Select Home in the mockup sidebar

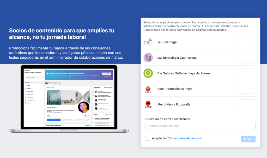click(28, 83)
